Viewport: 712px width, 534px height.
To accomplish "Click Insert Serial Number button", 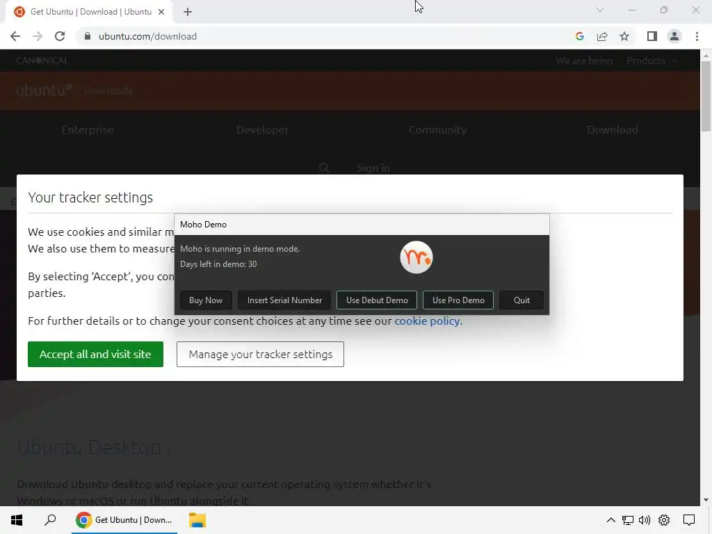I will (x=284, y=300).
